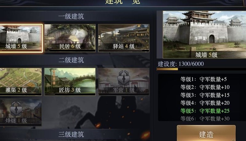Click the lock icon on 烽燧
The width and height of the screenshot is (246, 141).
point(16,108)
